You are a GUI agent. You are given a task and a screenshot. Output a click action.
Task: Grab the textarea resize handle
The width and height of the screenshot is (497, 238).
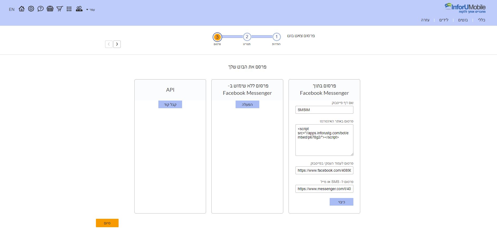352,154
